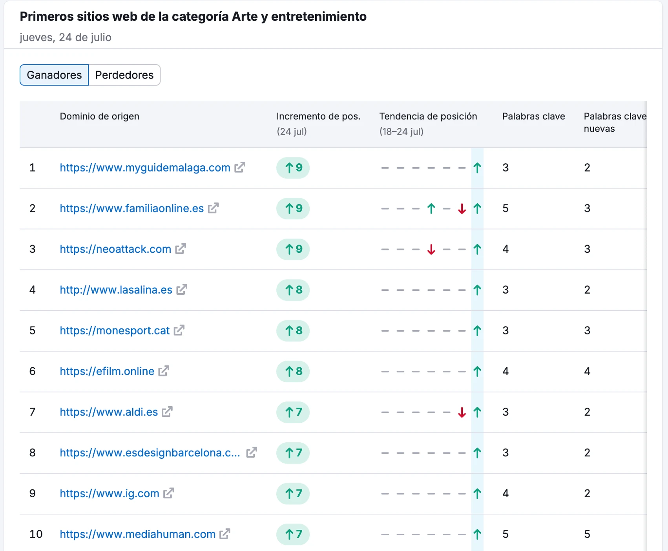Select the Ganadores tab
This screenshot has width=668, height=551.
click(x=54, y=75)
